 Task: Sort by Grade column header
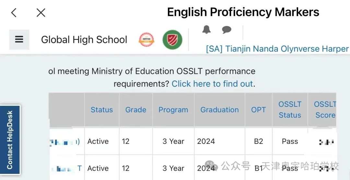(x=136, y=110)
